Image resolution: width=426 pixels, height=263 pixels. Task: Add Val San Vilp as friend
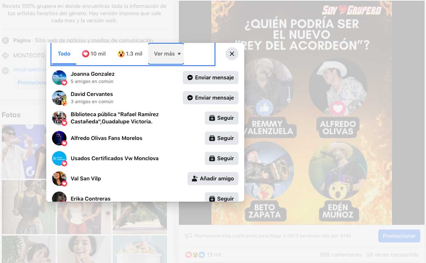[x=213, y=179]
